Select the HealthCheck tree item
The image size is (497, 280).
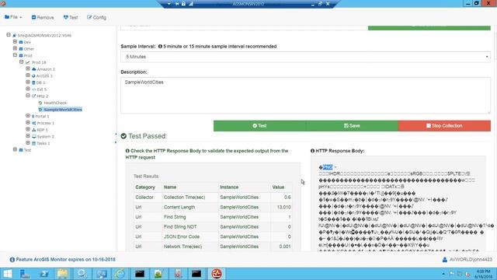click(x=55, y=103)
